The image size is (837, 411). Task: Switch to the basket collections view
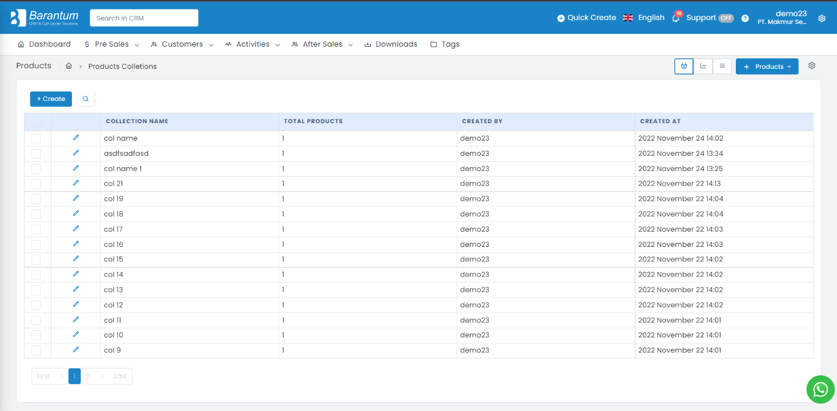click(684, 67)
